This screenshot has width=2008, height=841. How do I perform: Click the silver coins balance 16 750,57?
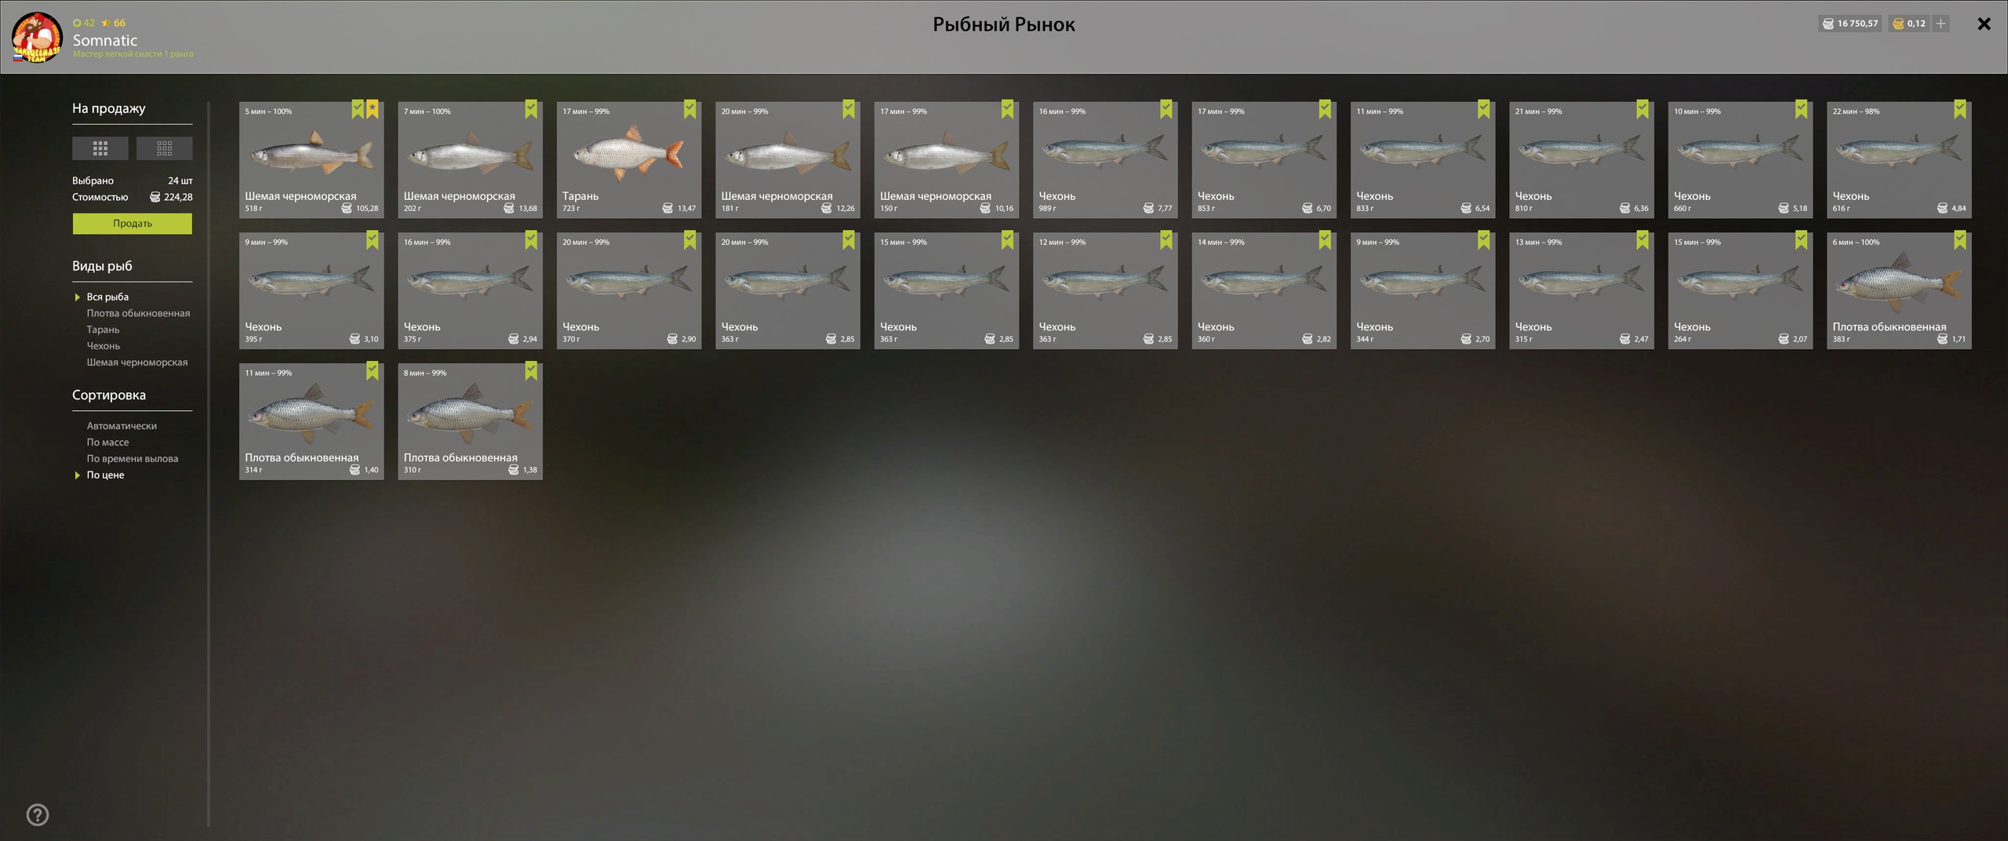click(x=1850, y=24)
